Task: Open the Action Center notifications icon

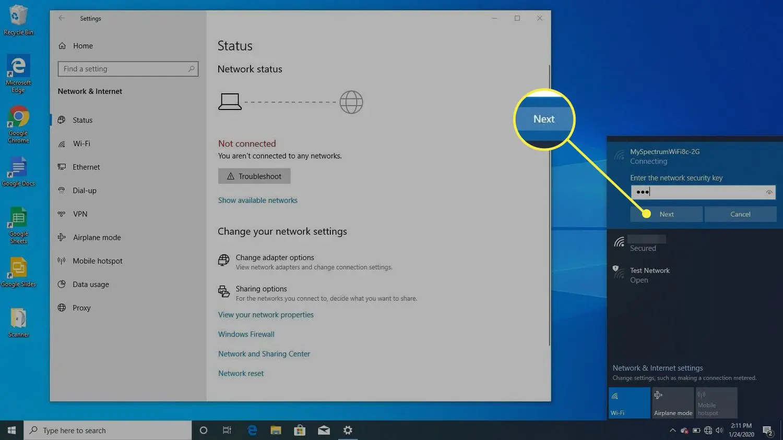Action: (768, 431)
